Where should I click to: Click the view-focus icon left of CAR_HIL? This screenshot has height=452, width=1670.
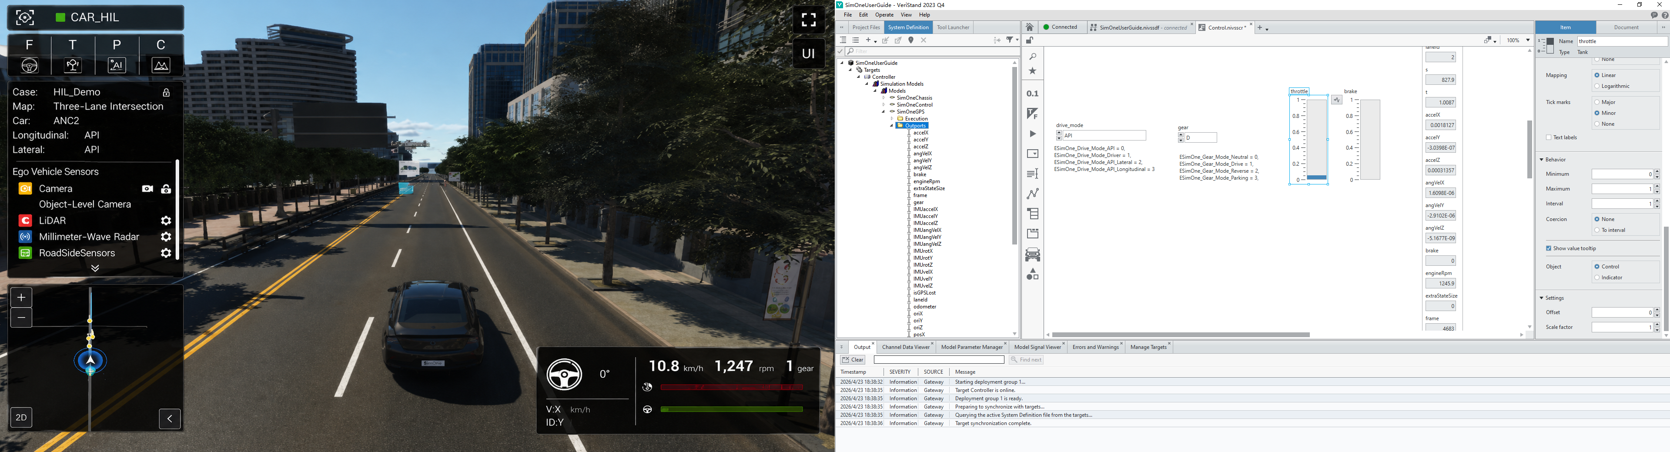click(x=25, y=17)
